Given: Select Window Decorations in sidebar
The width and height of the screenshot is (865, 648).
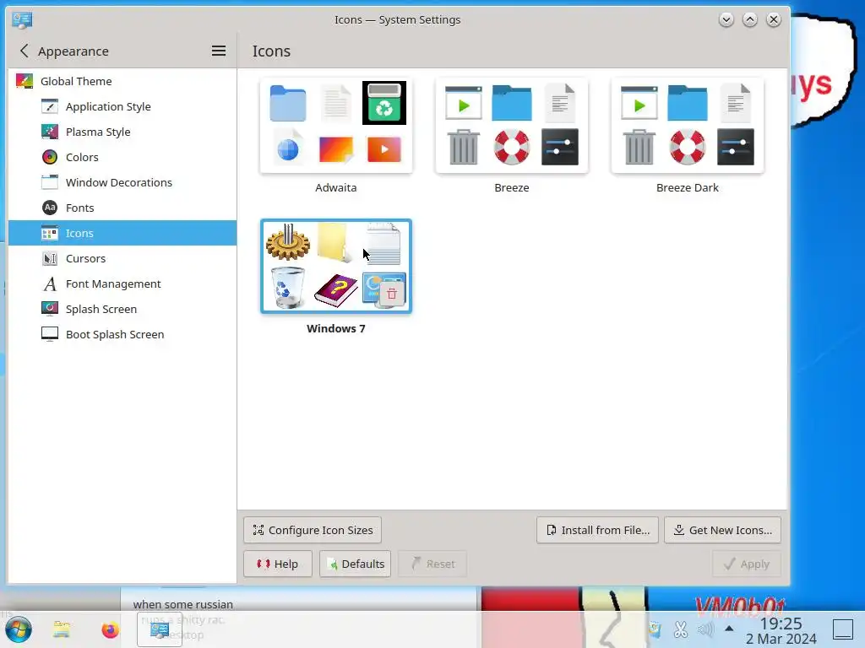Looking at the screenshot, I should (122, 182).
